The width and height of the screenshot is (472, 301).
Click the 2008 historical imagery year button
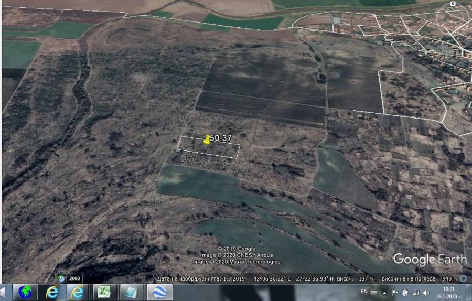74,278
